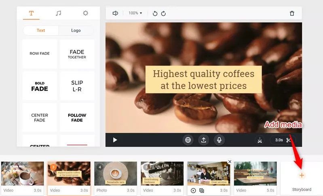This screenshot has width=323, height=196.
Task: Open the 100% zoom dropdown
Action: [135, 13]
